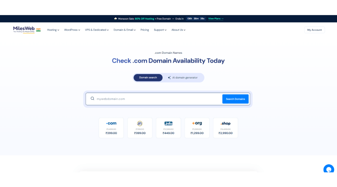The height and width of the screenshot is (187, 337).
Task: Follow the View Plans link
Action: coord(216,18)
